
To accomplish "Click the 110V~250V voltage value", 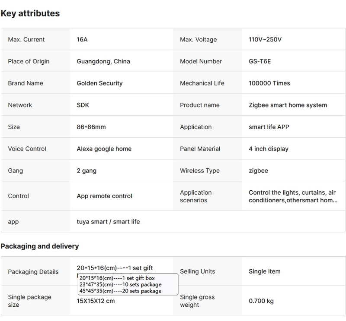I will point(265,39).
